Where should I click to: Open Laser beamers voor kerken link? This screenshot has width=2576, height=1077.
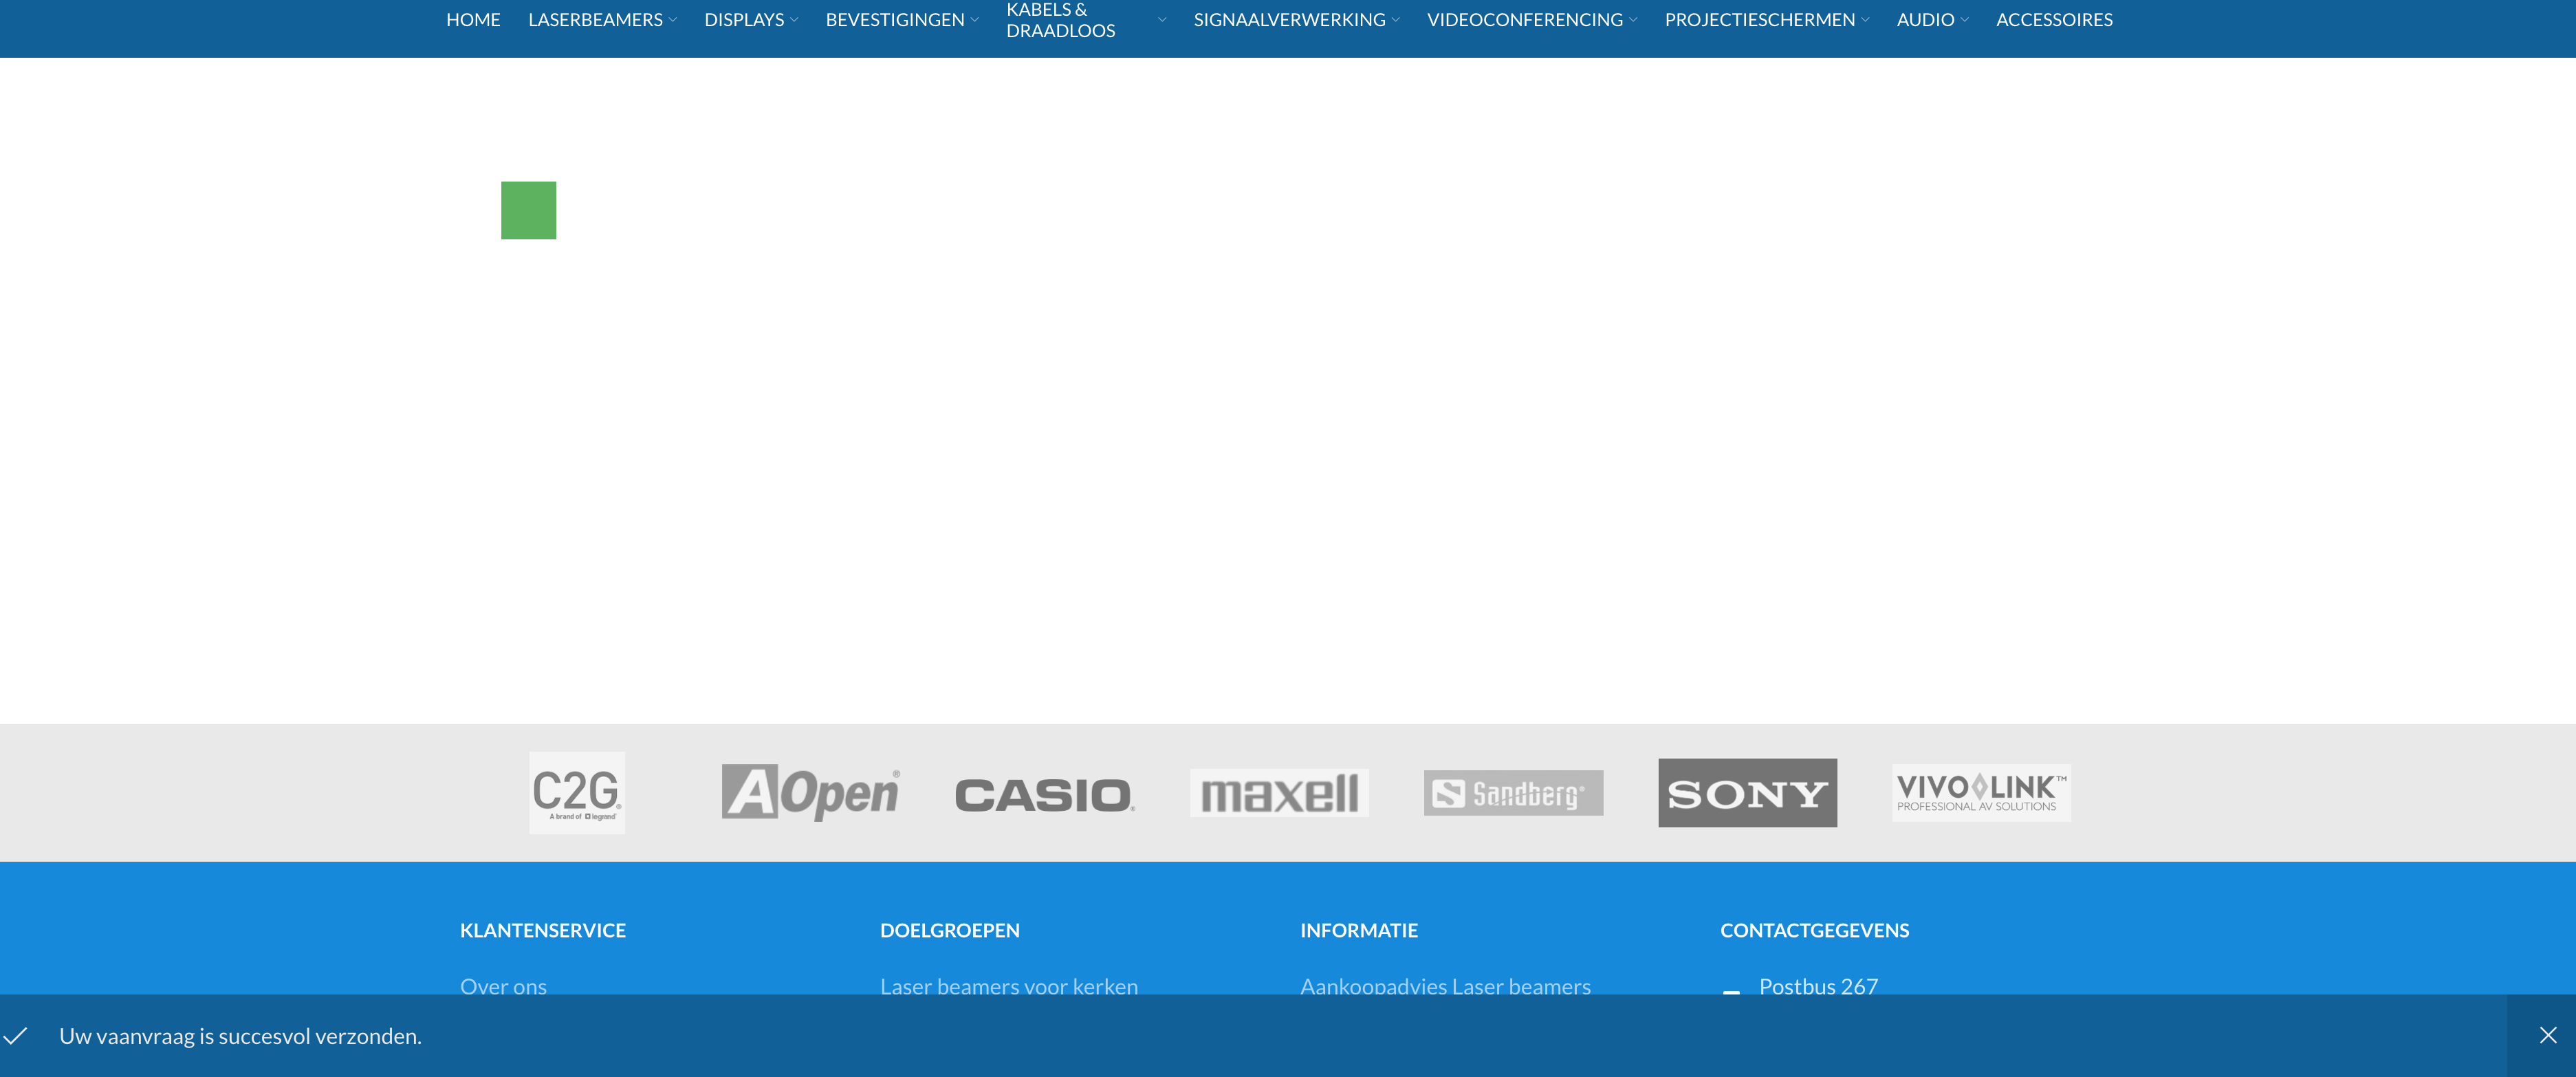coord(1008,986)
